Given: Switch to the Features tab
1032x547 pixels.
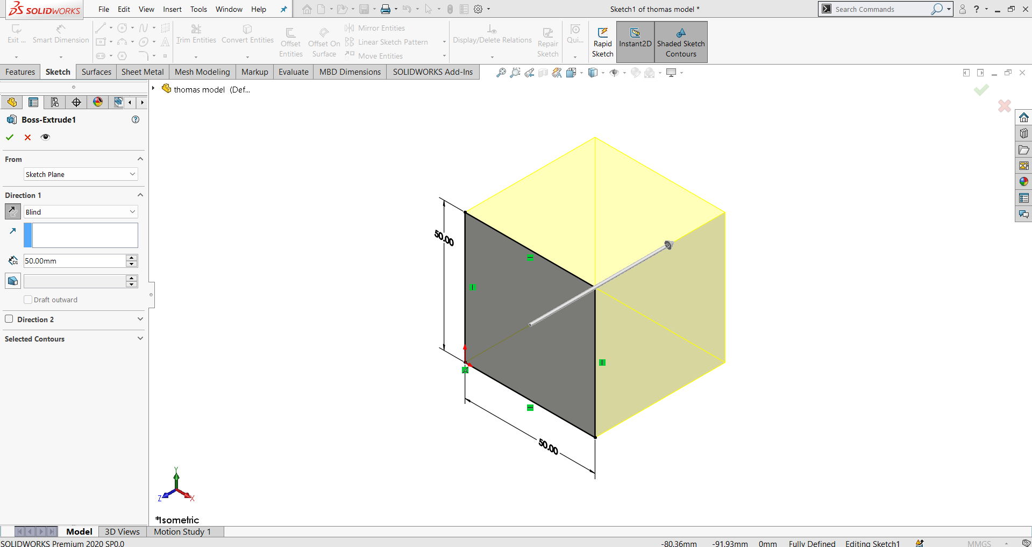Looking at the screenshot, I should (20, 72).
